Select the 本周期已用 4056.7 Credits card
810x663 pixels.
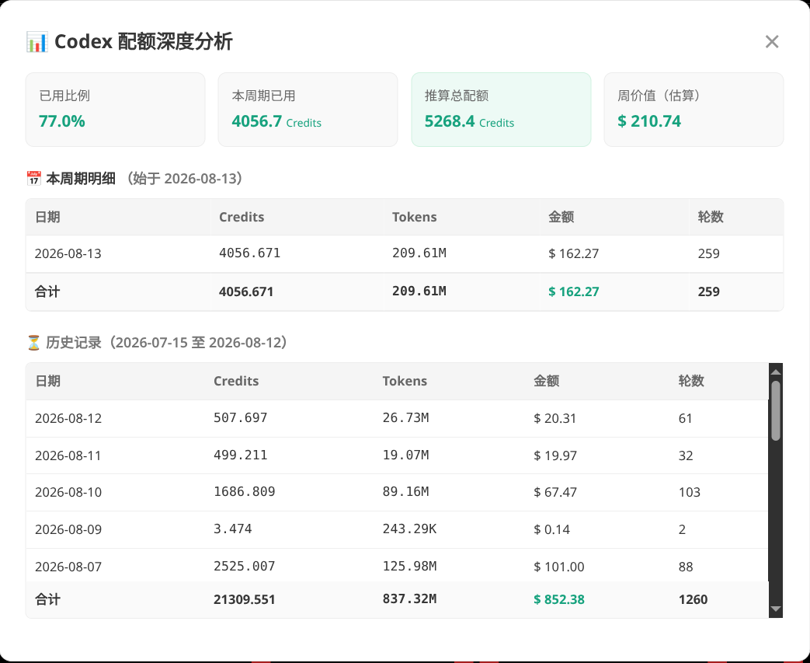[x=308, y=110]
